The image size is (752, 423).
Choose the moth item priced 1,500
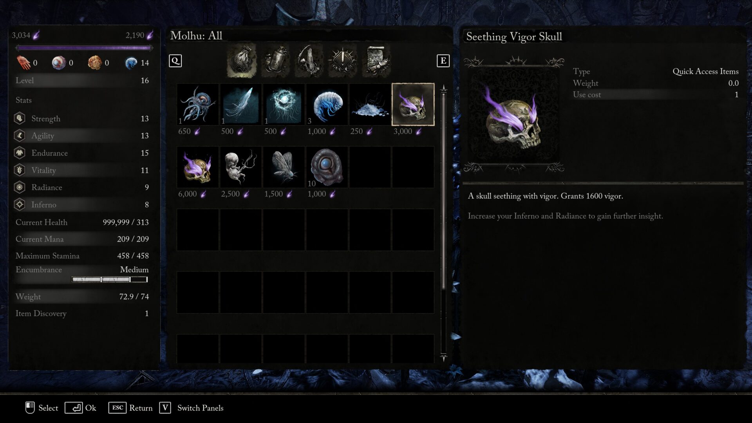click(x=284, y=167)
